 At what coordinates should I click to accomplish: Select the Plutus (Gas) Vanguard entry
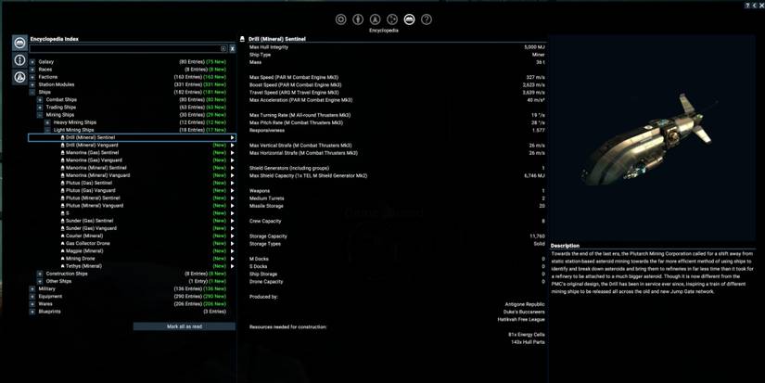coord(133,191)
